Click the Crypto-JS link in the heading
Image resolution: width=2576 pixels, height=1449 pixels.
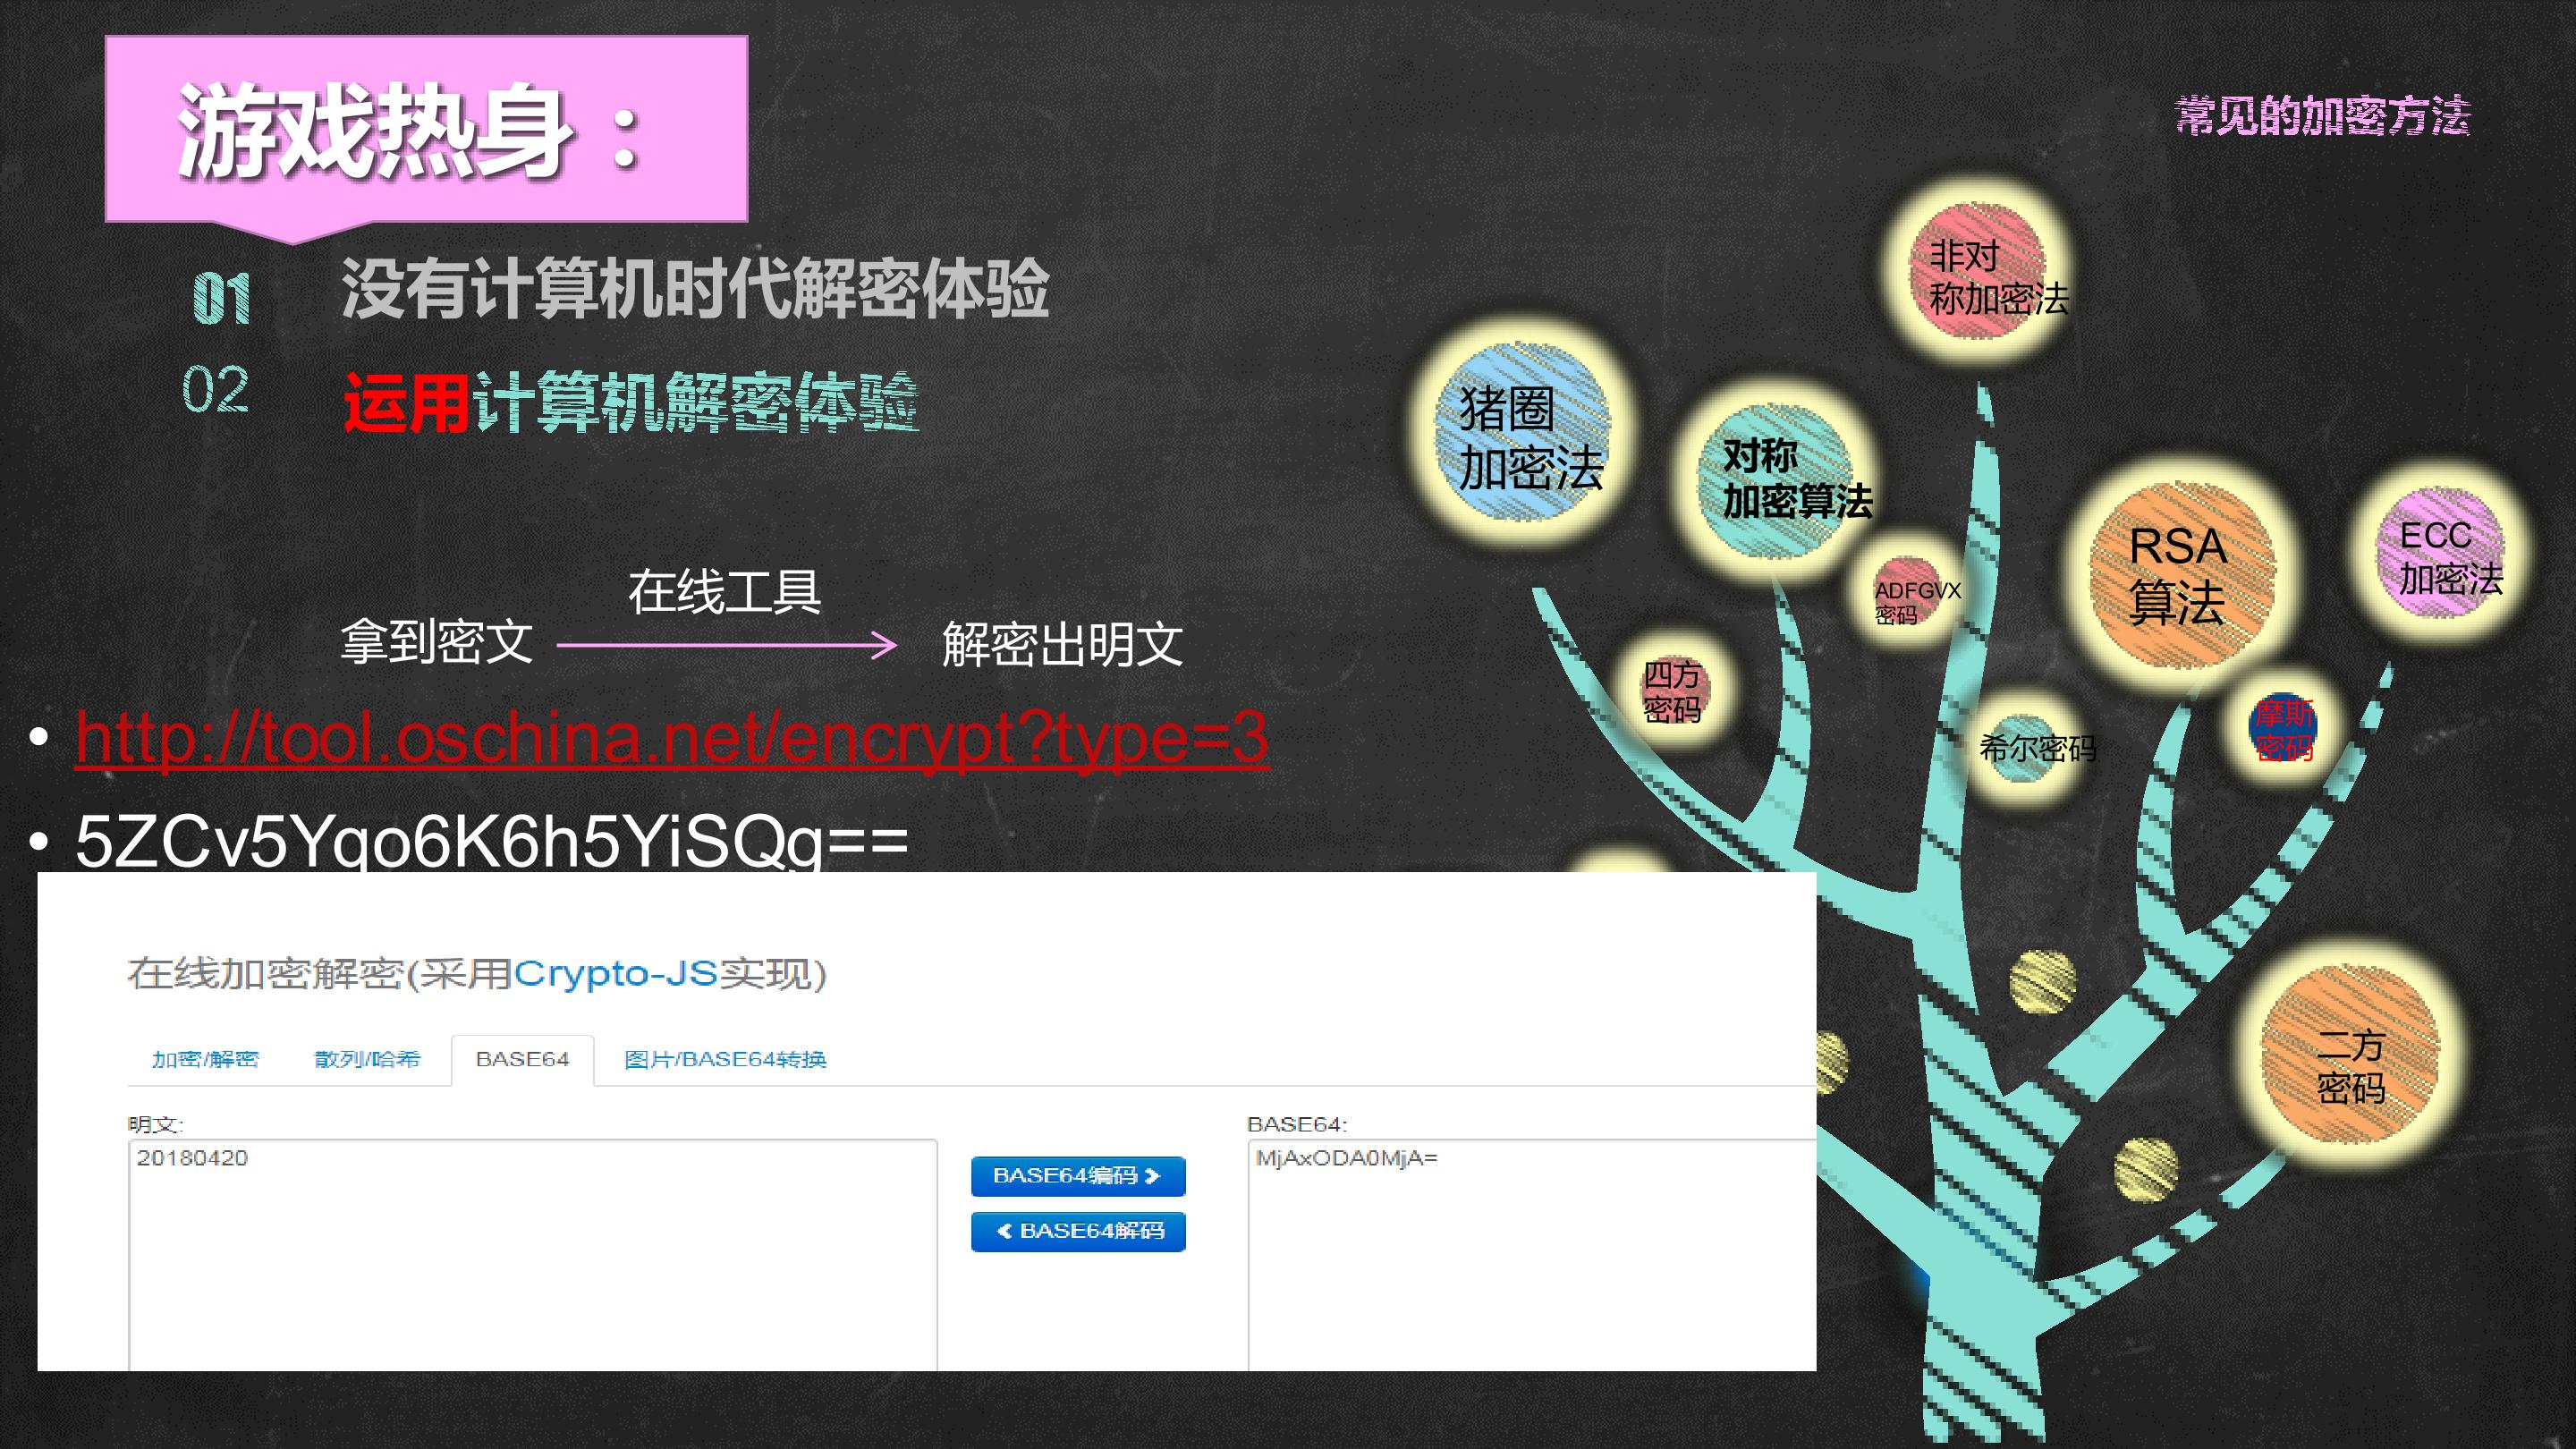616,973
